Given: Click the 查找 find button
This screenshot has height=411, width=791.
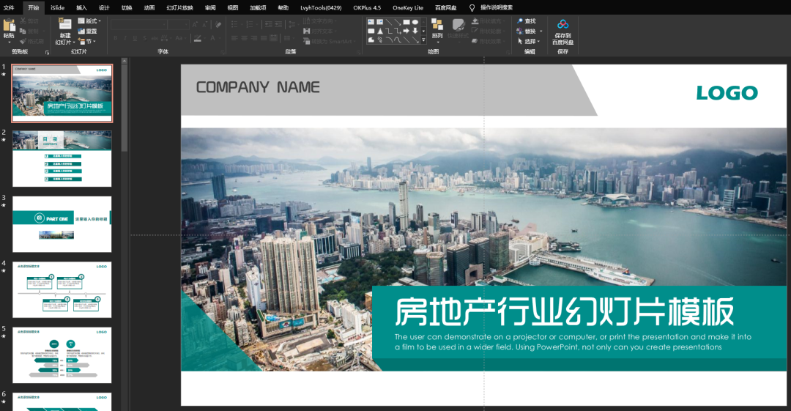Looking at the screenshot, I should [526, 21].
